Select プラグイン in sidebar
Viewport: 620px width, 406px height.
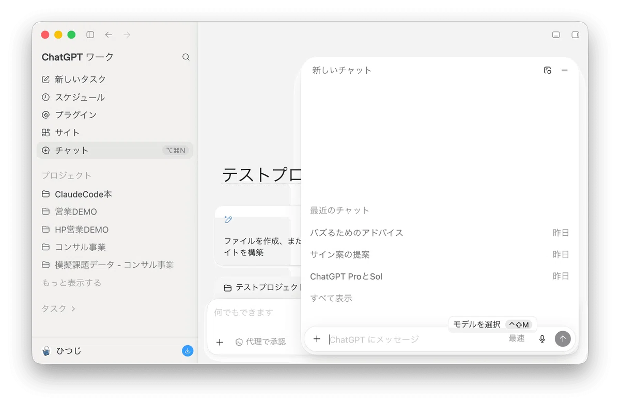115,115
